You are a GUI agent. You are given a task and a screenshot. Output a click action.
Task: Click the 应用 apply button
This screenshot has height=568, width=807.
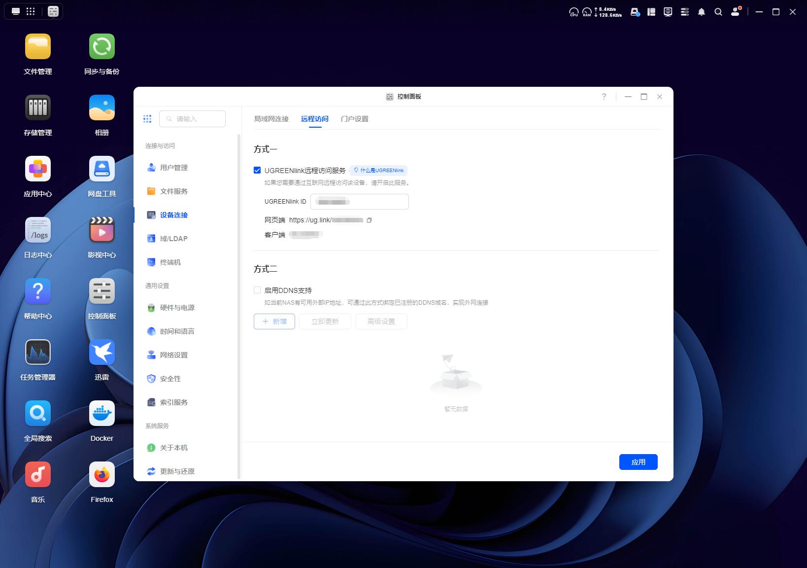(x=639, y=462)
